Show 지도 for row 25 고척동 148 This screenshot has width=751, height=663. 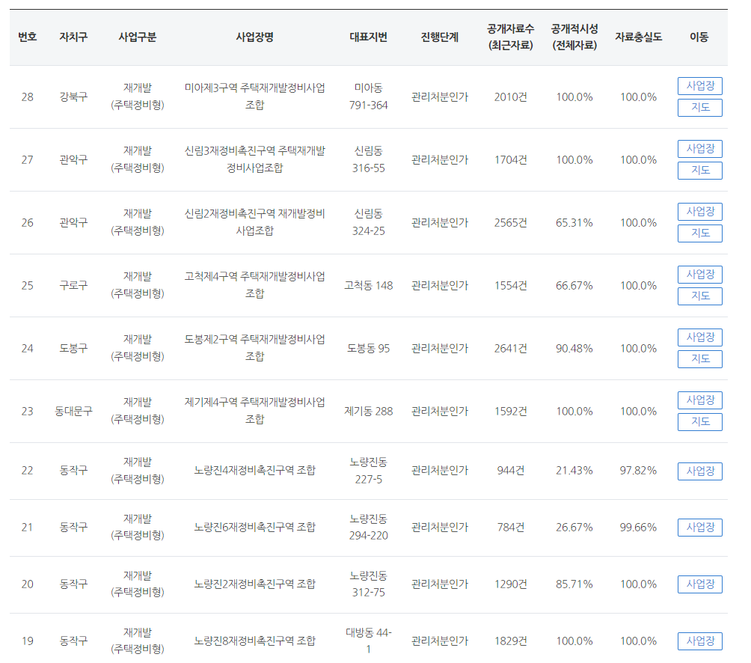pos(699,296)
